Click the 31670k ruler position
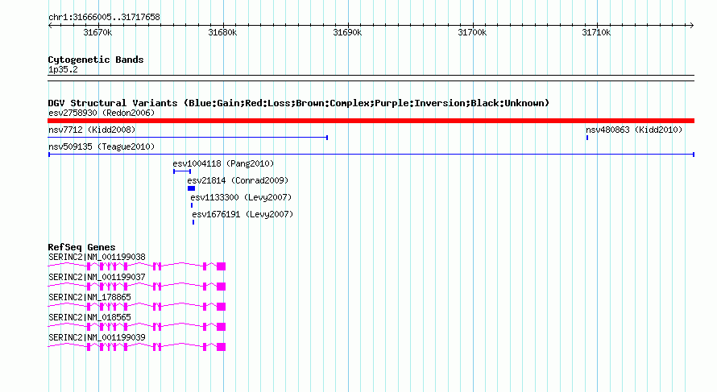This screenshot has height=392, width=717. pyautogui.click(x=97, y=32)
